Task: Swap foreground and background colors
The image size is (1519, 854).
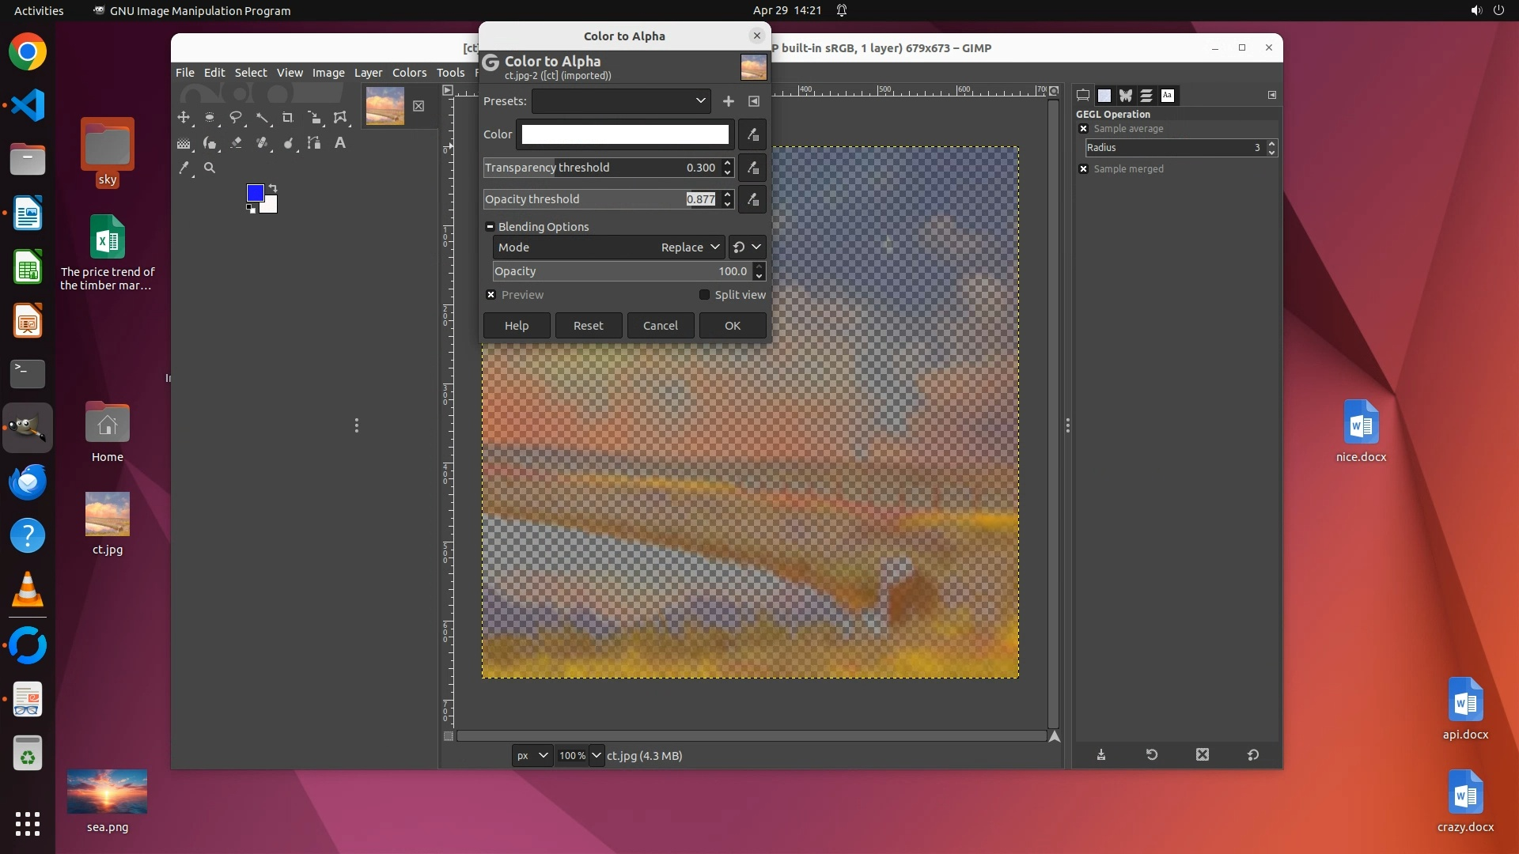Action: pos(273,187)
